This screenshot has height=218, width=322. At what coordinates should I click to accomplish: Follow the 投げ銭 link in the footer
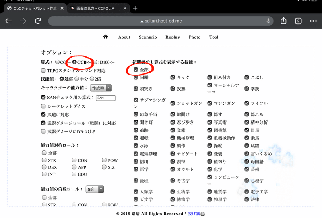[x=194, y=214]
